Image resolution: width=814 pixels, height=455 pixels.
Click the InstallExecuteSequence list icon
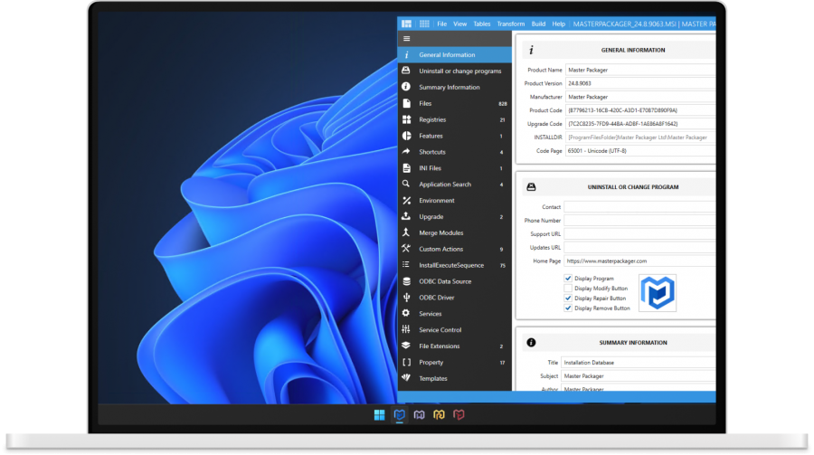point(406,265)
